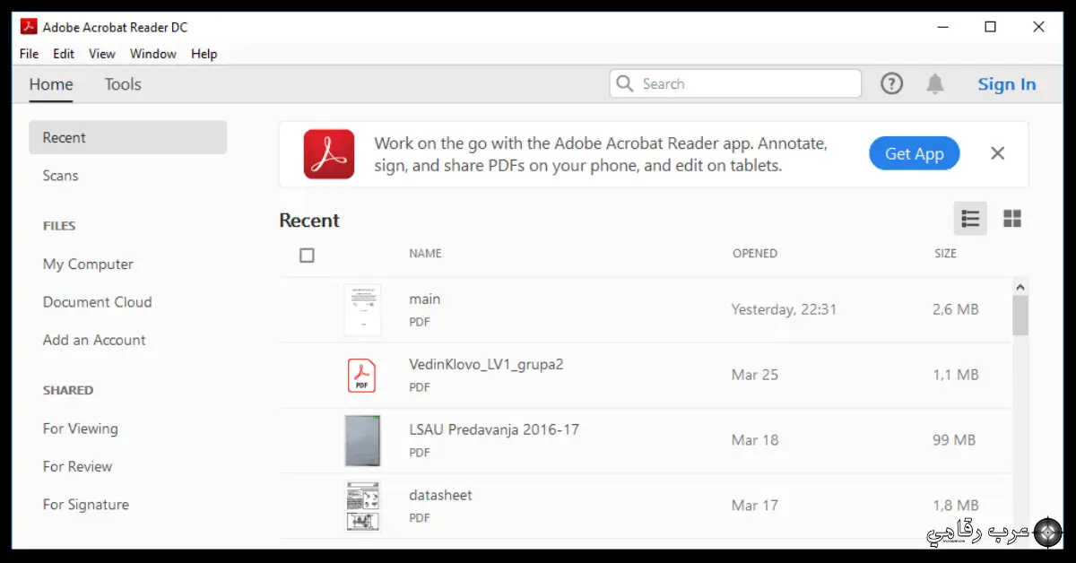Viewport: 1076px width, 563px height.
Task: Click the Sign In link
Action: 1006,83
